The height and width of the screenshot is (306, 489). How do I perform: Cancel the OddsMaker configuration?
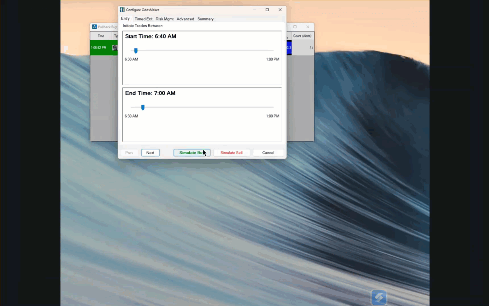point(268,153)
